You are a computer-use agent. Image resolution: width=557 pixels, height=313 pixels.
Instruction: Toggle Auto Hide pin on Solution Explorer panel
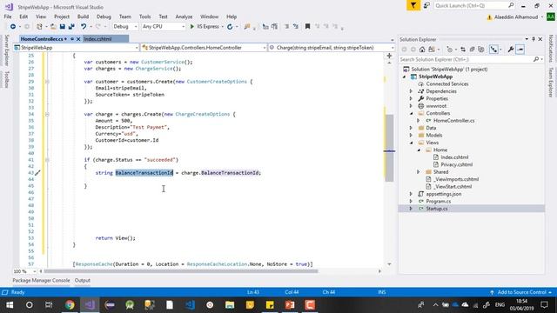(534, 39)
